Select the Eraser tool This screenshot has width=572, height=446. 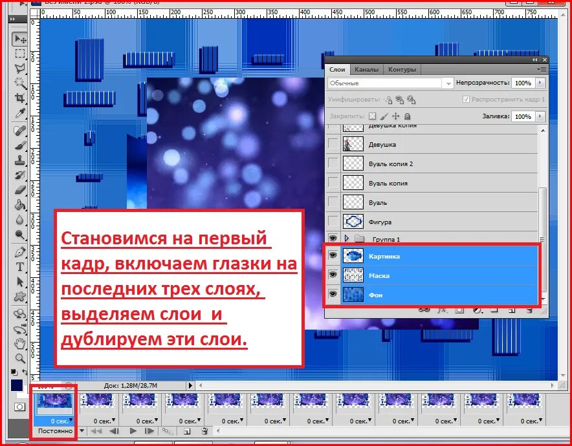click(x=19, y=189)
